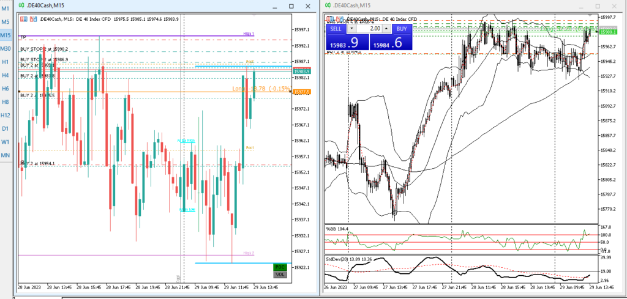Select the BUY 2 at 15954.1 position label
627x299 pixels.
click(37, 163)
